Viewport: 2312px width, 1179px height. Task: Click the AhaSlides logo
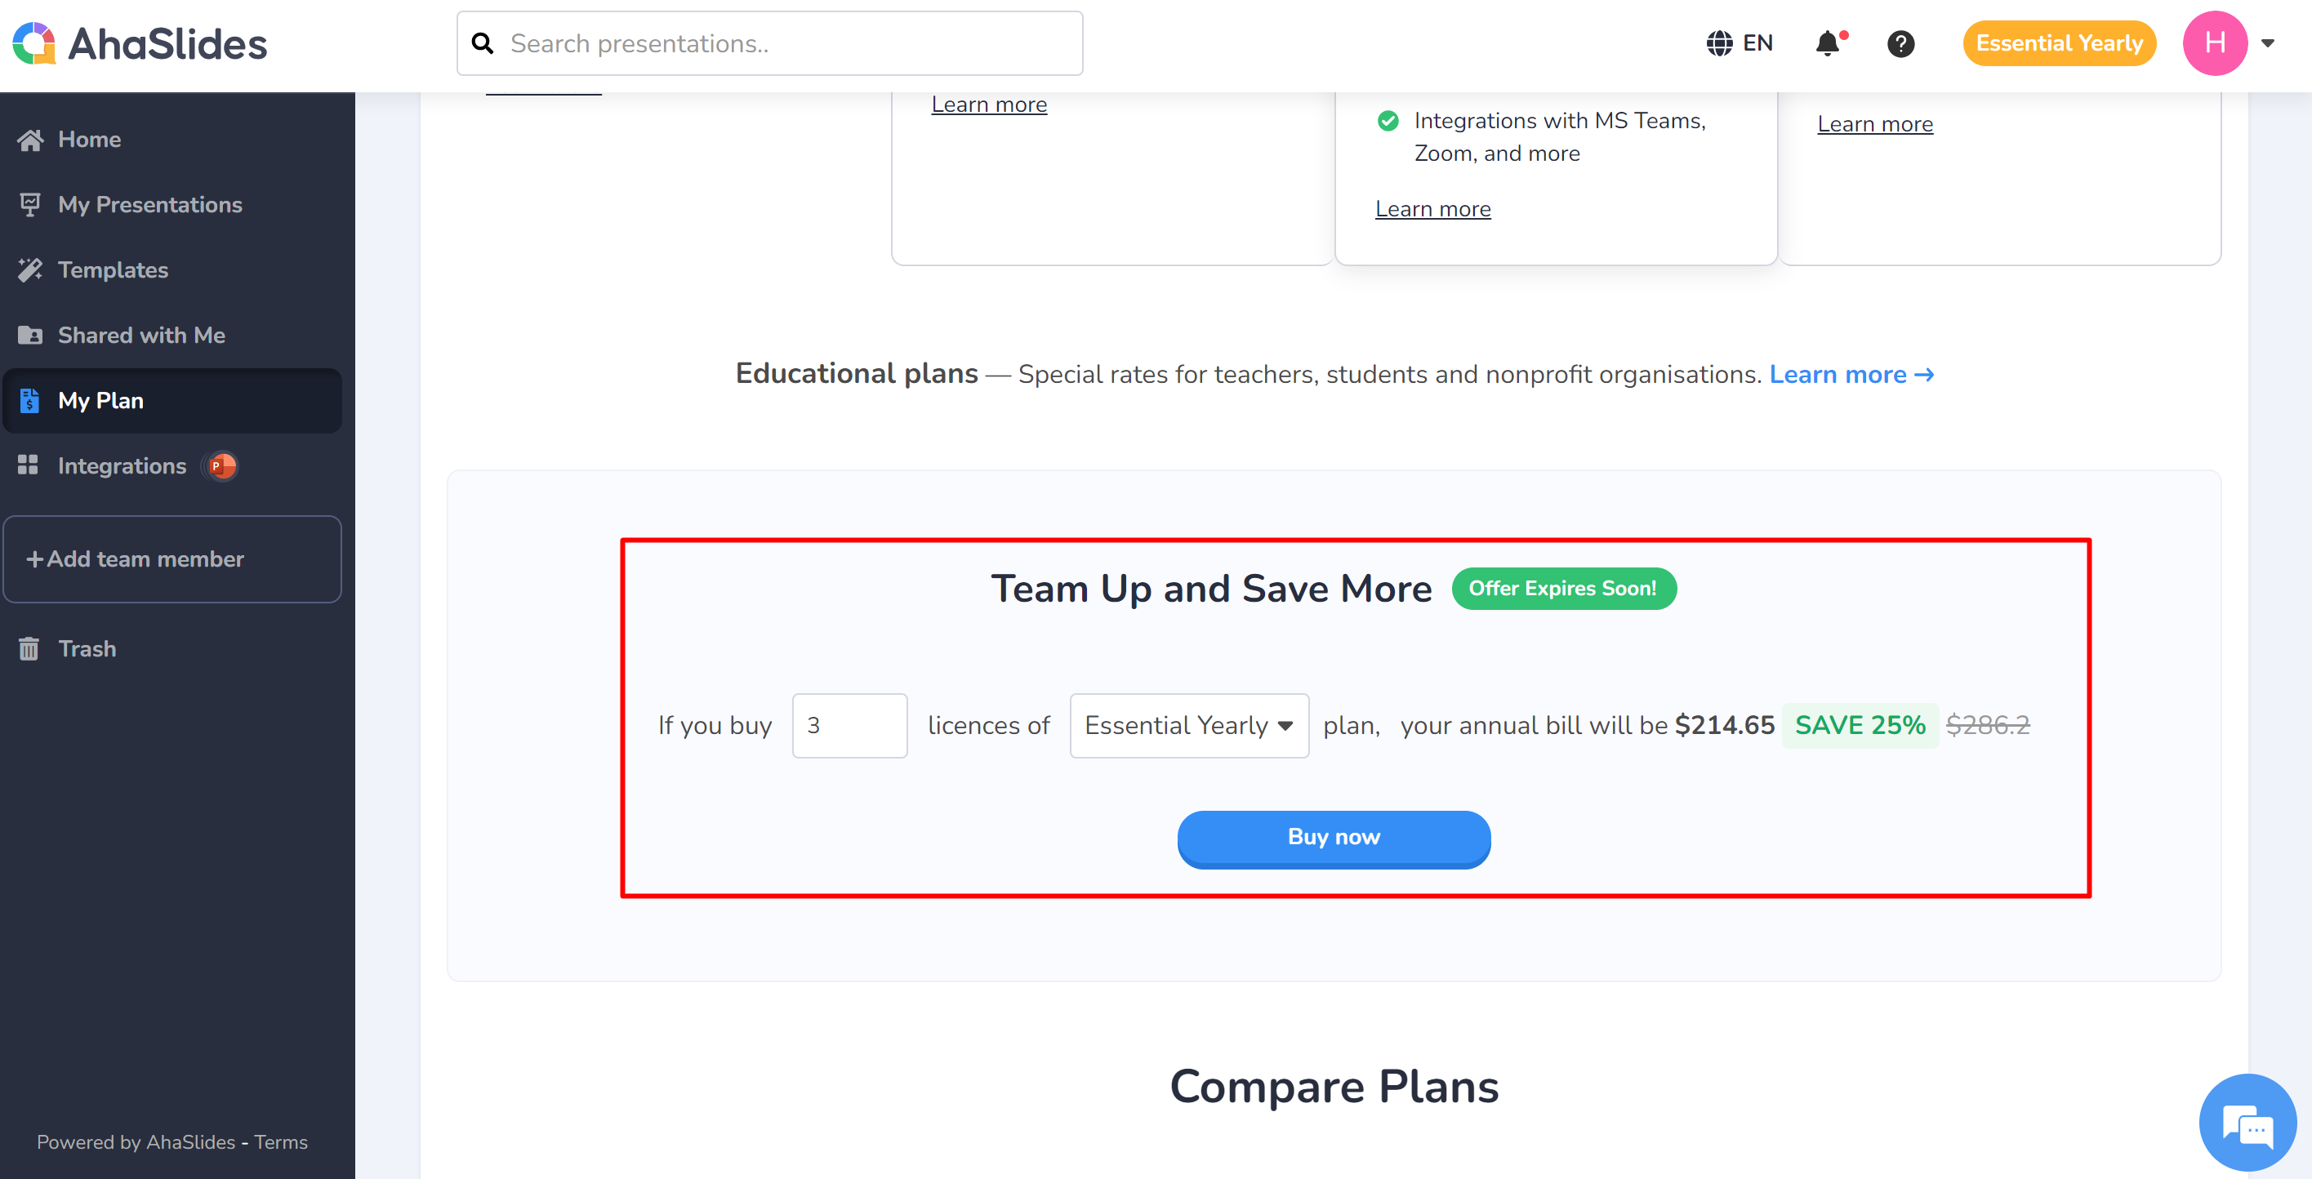[x=140, y=43]
